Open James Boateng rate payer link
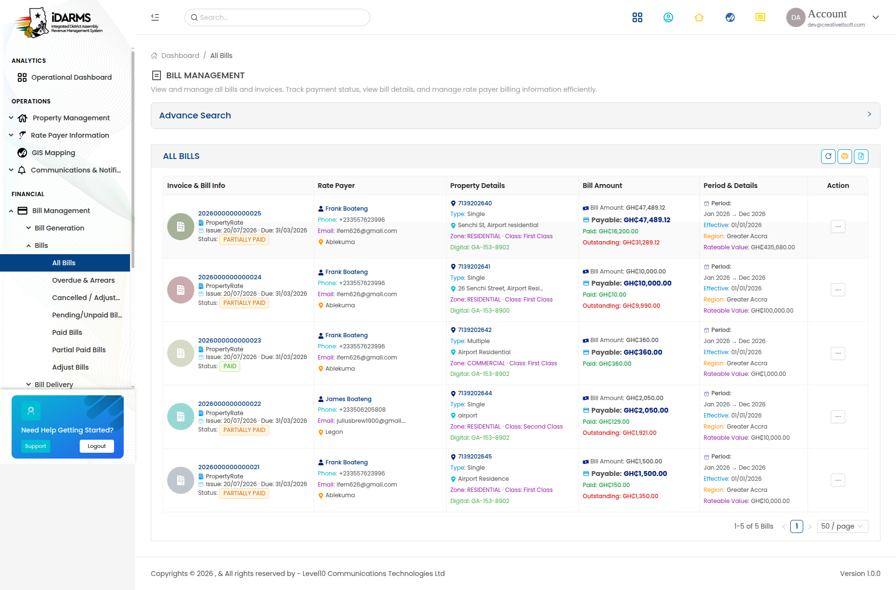This screenshot has height=590, width=896. point(348,399)
